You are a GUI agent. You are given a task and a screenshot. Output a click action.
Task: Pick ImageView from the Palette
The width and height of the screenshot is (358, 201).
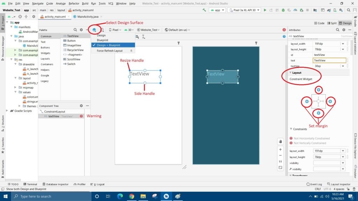coord(72,45)
